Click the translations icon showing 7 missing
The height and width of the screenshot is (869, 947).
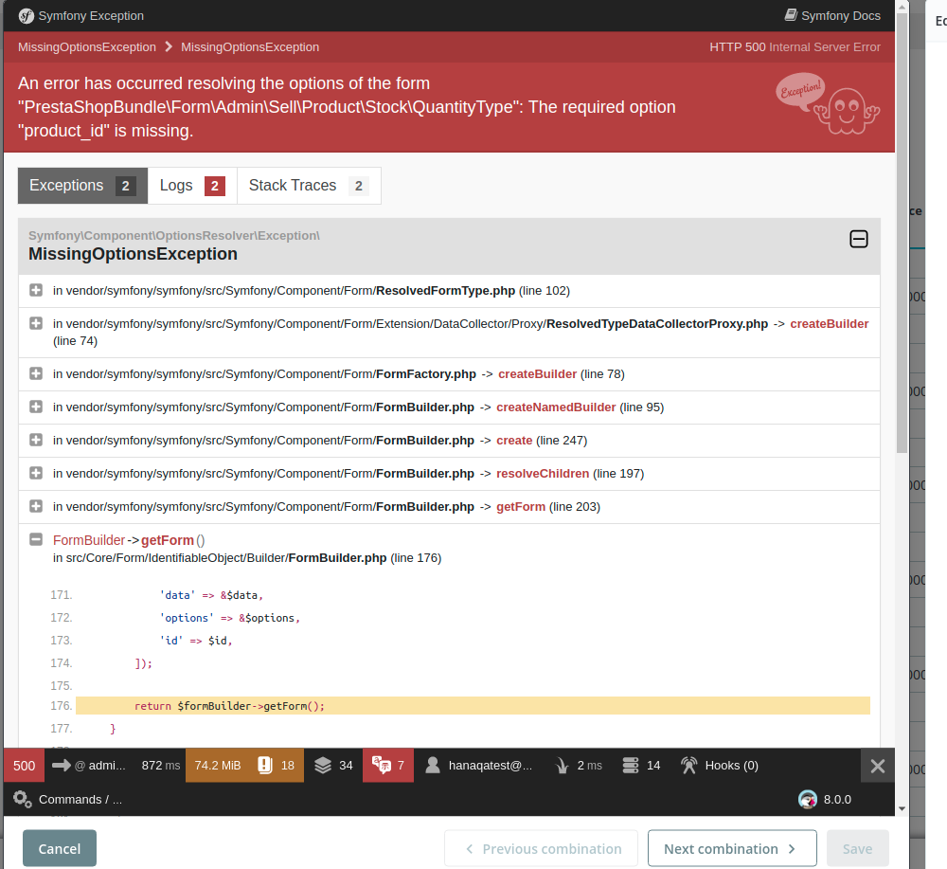point(387,765)
